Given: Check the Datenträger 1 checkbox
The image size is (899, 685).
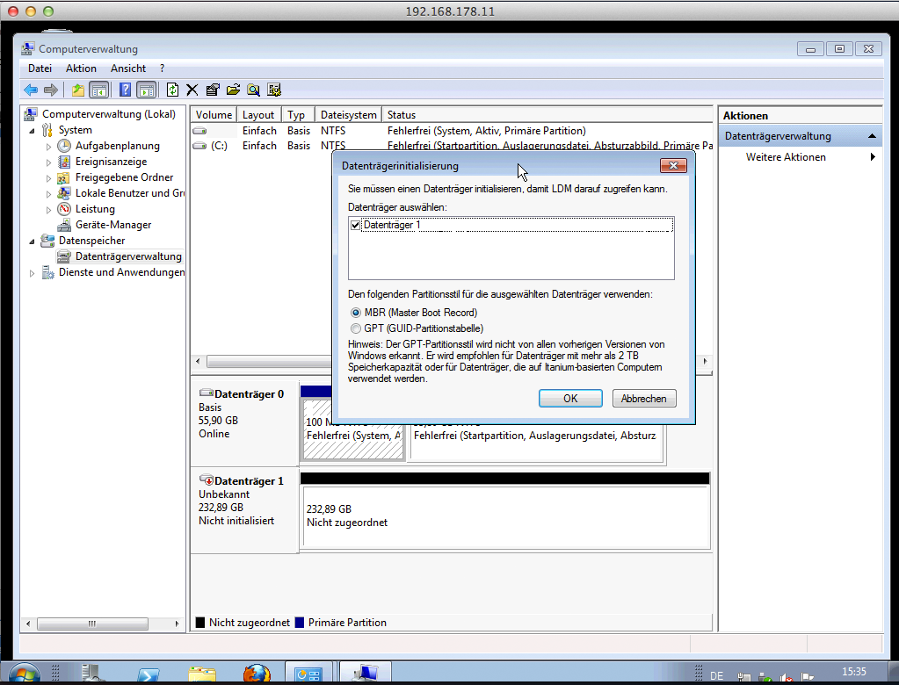Looking at the screenshot, I should 356,225.
